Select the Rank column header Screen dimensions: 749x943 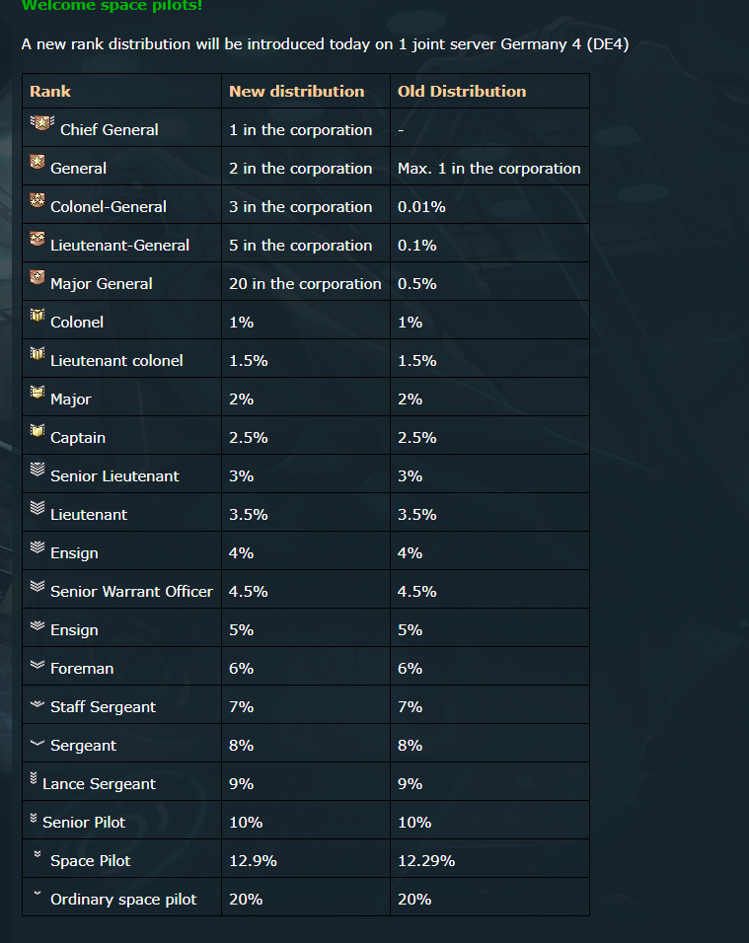pyautogui.click(x=50, y=92)
